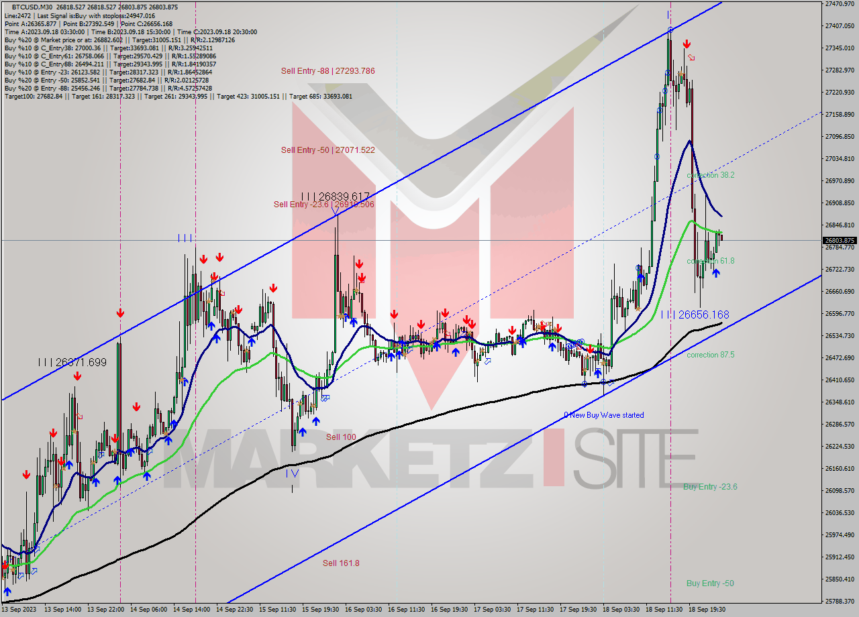Select the 'Buy %10 @ Entry -23: 26123.582' line
859x617 pixels.
pos(108,72)
